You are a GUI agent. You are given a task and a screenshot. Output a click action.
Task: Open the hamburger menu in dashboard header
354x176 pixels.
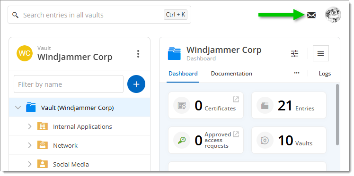coord(320,53)
